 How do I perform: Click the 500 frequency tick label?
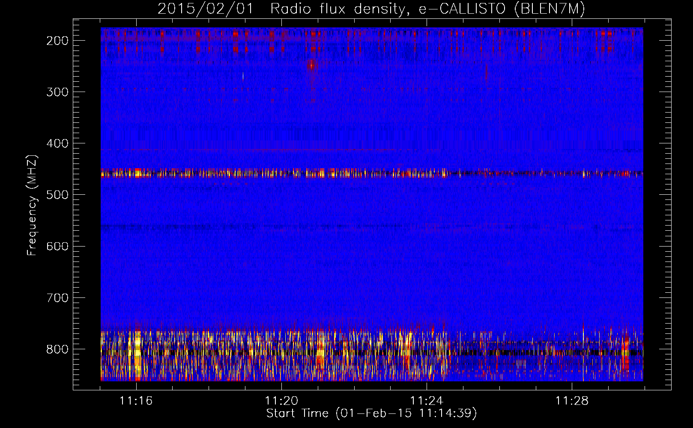click(x=57, y=195)
